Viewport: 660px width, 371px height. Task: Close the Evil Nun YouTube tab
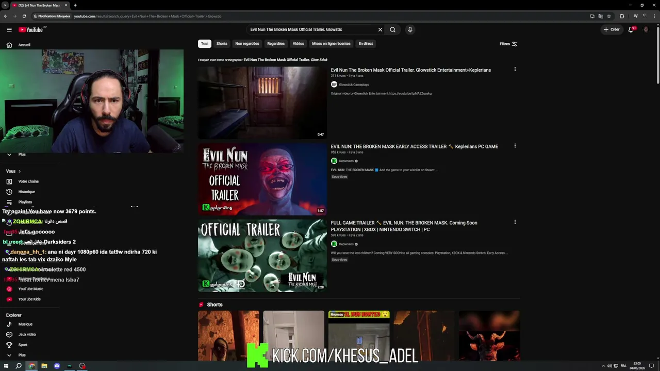click(x=66, y=5)
